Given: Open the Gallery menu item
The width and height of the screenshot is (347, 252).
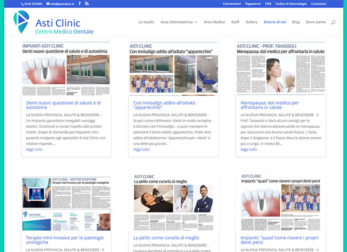Looking at the screenshot, I should tap(252, 22).
